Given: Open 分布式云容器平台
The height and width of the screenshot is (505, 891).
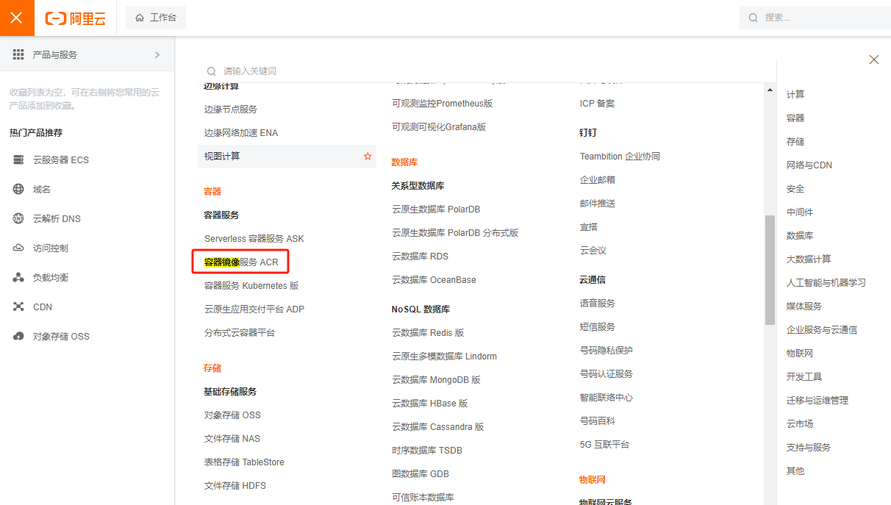Looking at the screenshot, I should pos(240,332).
